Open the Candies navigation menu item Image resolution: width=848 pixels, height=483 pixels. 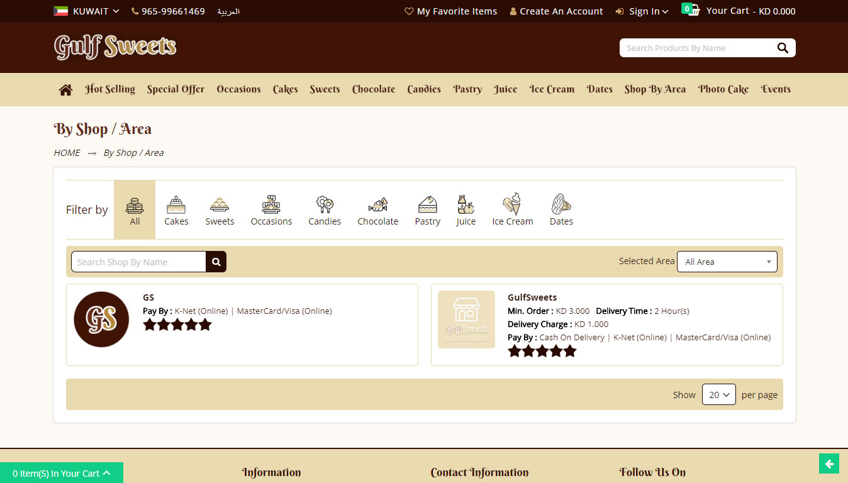point(424,89)
